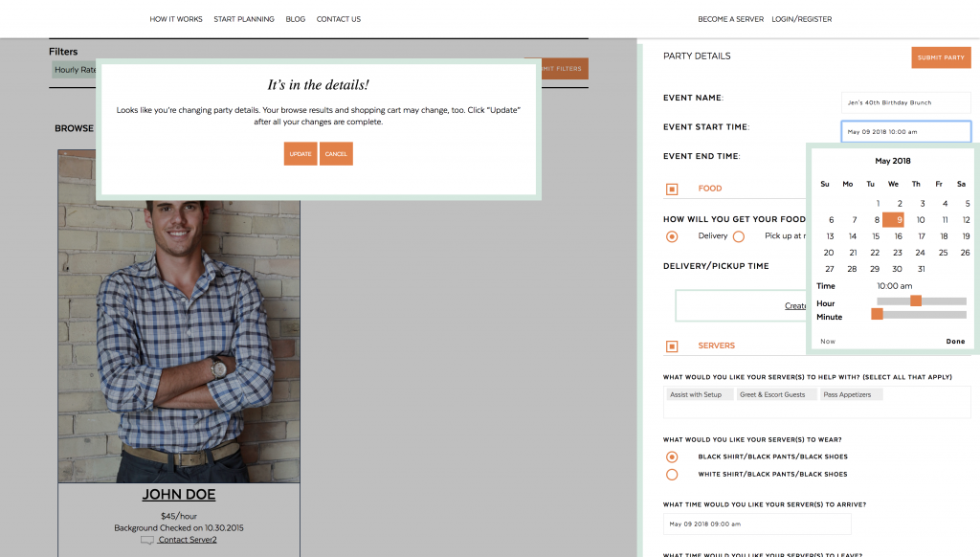Click the 10:00 am time value
Screen dimensions: 980x557
[895, 286]
